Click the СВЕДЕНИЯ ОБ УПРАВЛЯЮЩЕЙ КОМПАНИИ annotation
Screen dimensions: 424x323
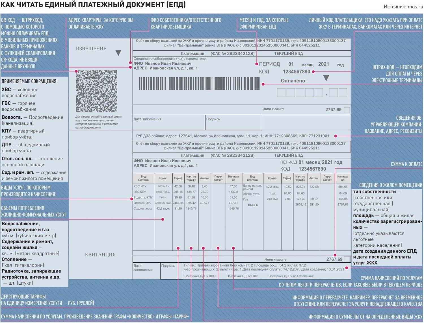point(393,125)
